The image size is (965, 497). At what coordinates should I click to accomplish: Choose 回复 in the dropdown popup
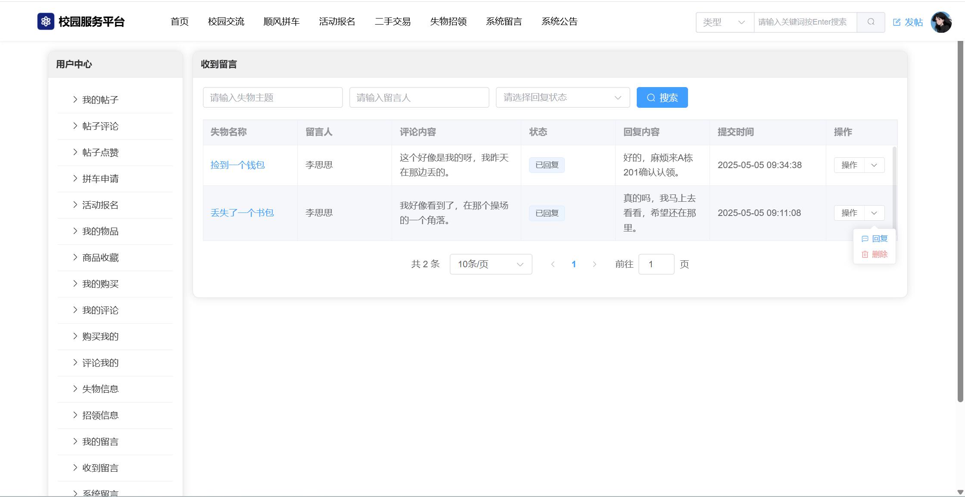click(875, 239)
